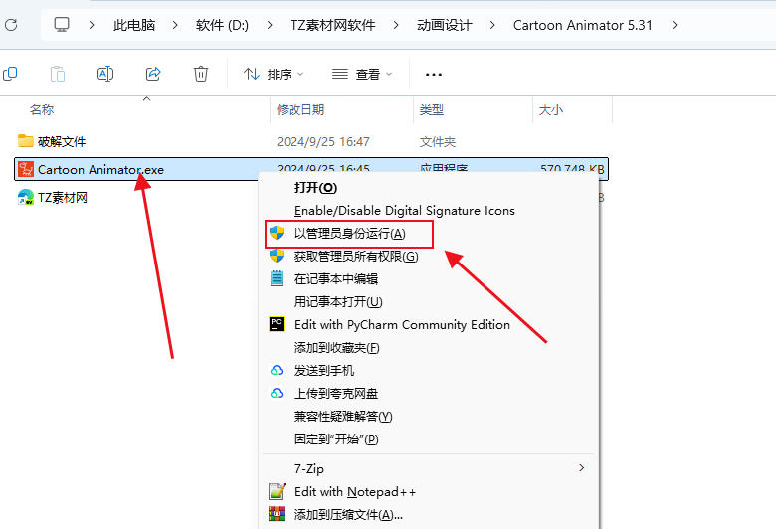The height and width of the screenshot is (529, 776).
Task: Click the date 2024/9/25 16:47
Action: coord(323,141)
